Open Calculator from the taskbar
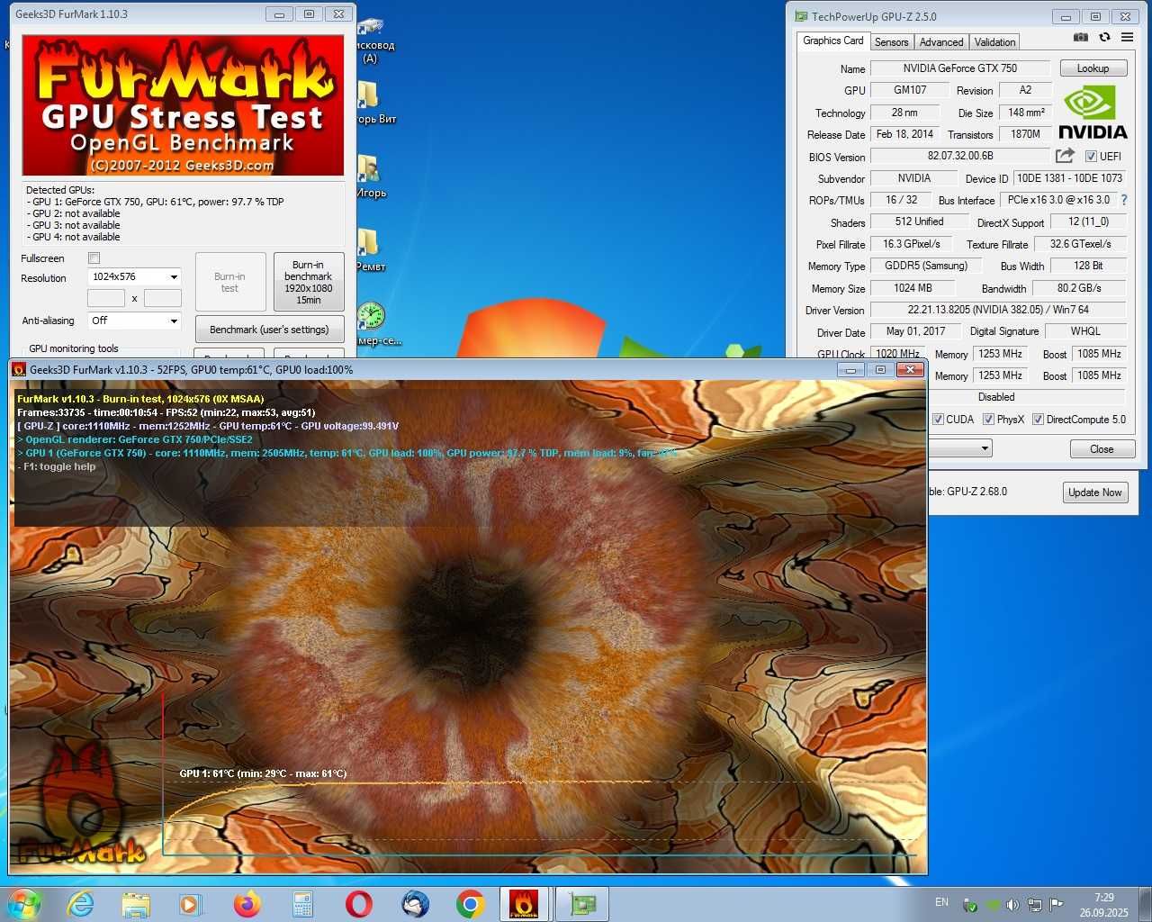Screen dimensions: 1152x922 point(302,904)
